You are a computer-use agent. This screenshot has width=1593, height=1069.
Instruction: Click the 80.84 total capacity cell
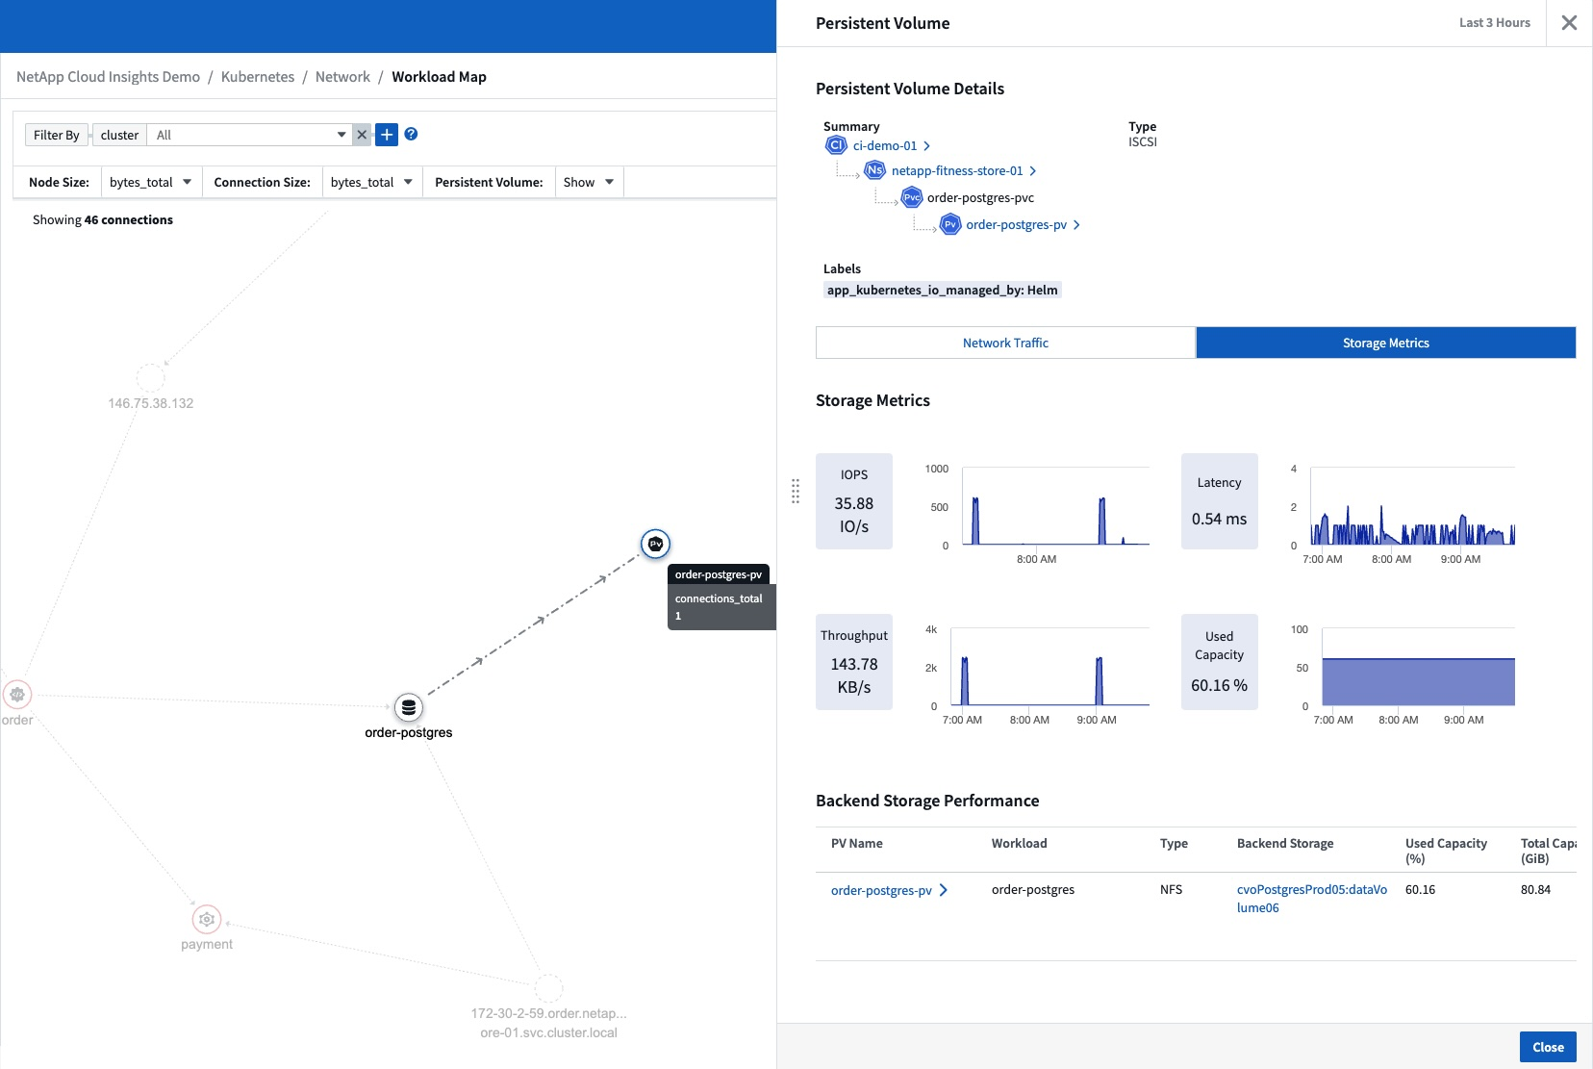coord(1535,890)
